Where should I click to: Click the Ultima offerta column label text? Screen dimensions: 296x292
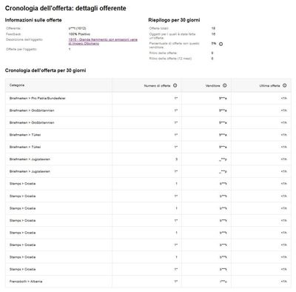click(x=269, y=86)
